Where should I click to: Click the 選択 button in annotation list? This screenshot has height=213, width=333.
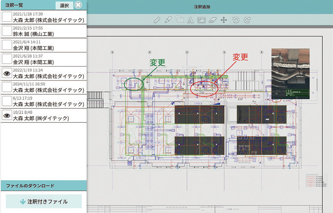coord(64,5)
